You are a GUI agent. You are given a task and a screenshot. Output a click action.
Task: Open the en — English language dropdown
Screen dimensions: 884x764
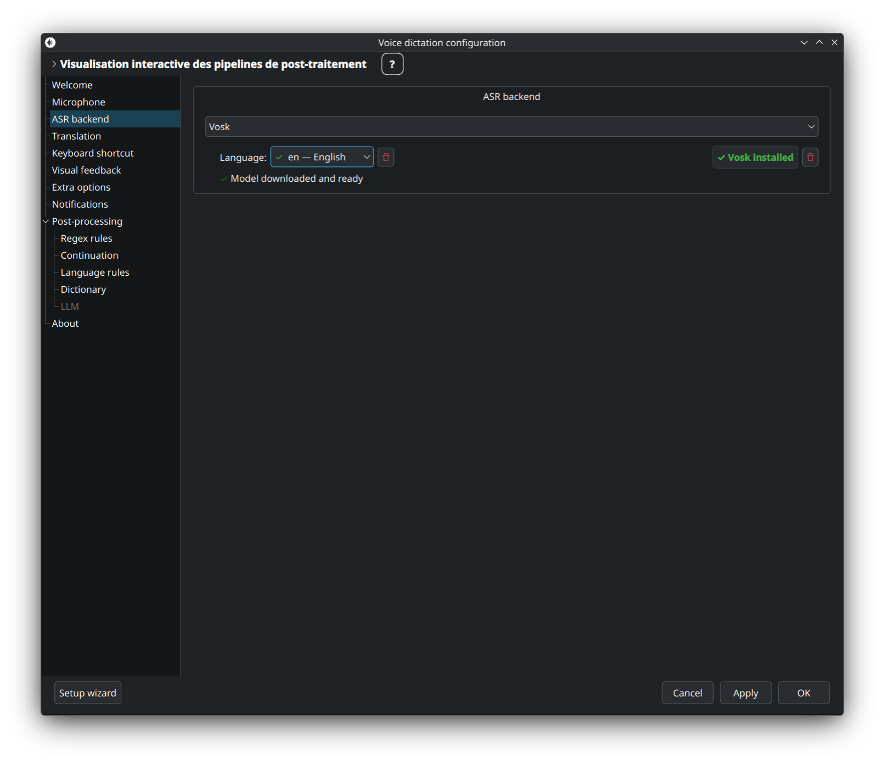(322, 157)
